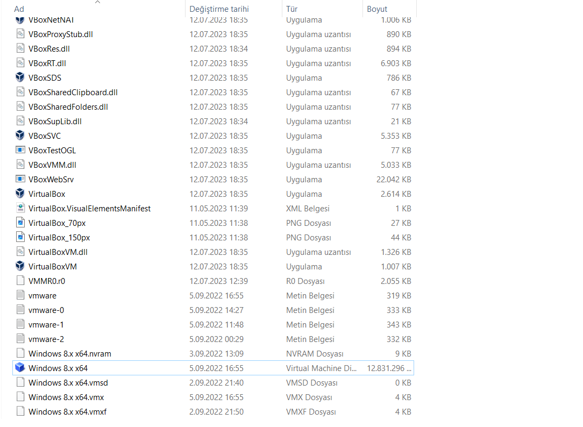
Task: Select the VBoxVMM.dll file name
Action: coord(52,165)
